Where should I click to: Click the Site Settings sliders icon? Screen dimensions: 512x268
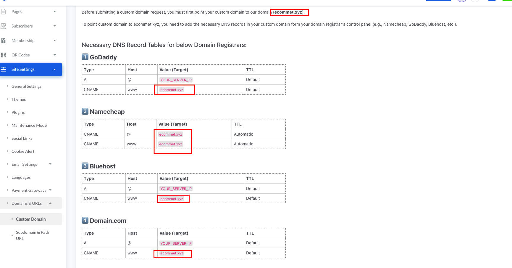[4, 69]
